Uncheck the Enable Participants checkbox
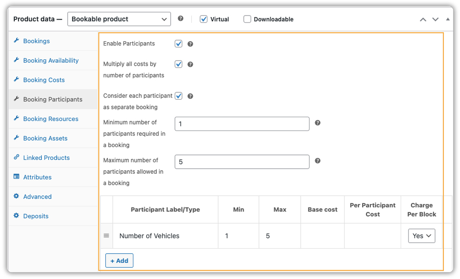 [178, 44]
